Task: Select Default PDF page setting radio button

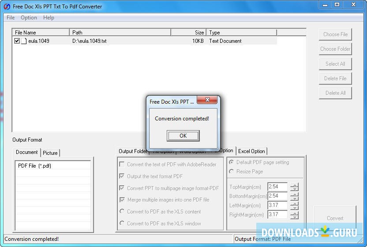Action: (232, 162)
